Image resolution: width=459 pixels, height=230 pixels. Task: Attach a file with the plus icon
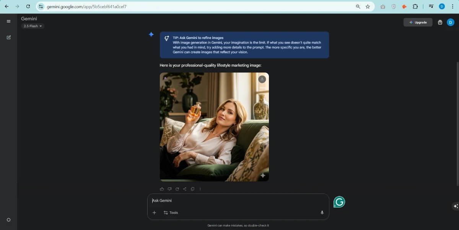click(154, 212)
